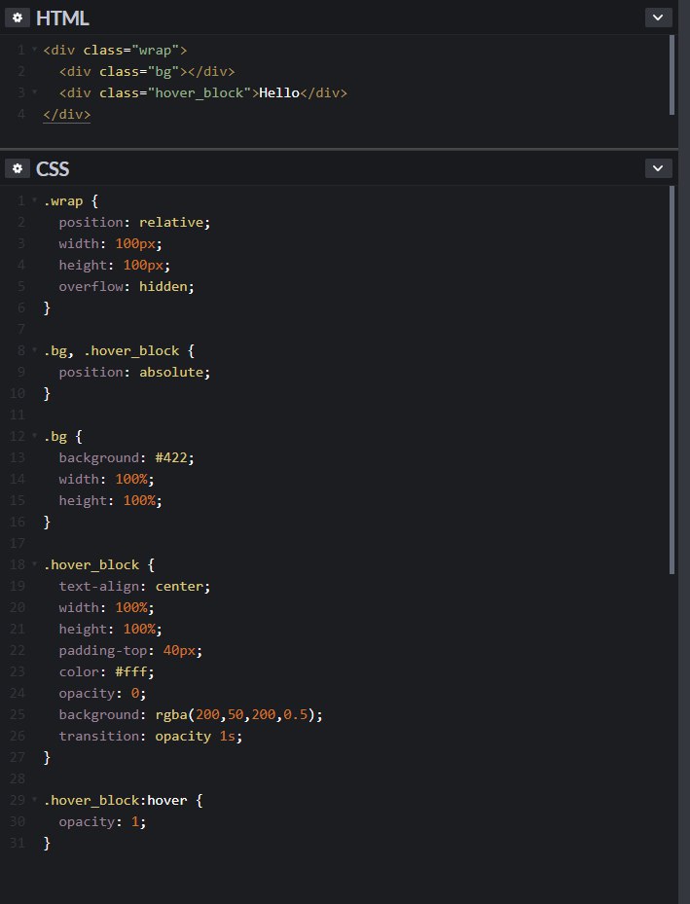690x904 pixels.
Task: Click the closing </div> tag on HTML line 4
Action: pyautogui.click(x=67, y=114)
